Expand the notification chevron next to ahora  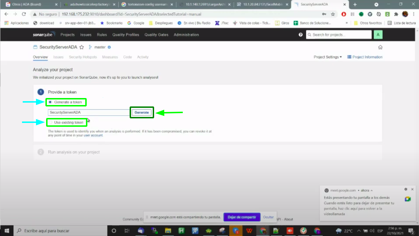(x=372, y=190)
